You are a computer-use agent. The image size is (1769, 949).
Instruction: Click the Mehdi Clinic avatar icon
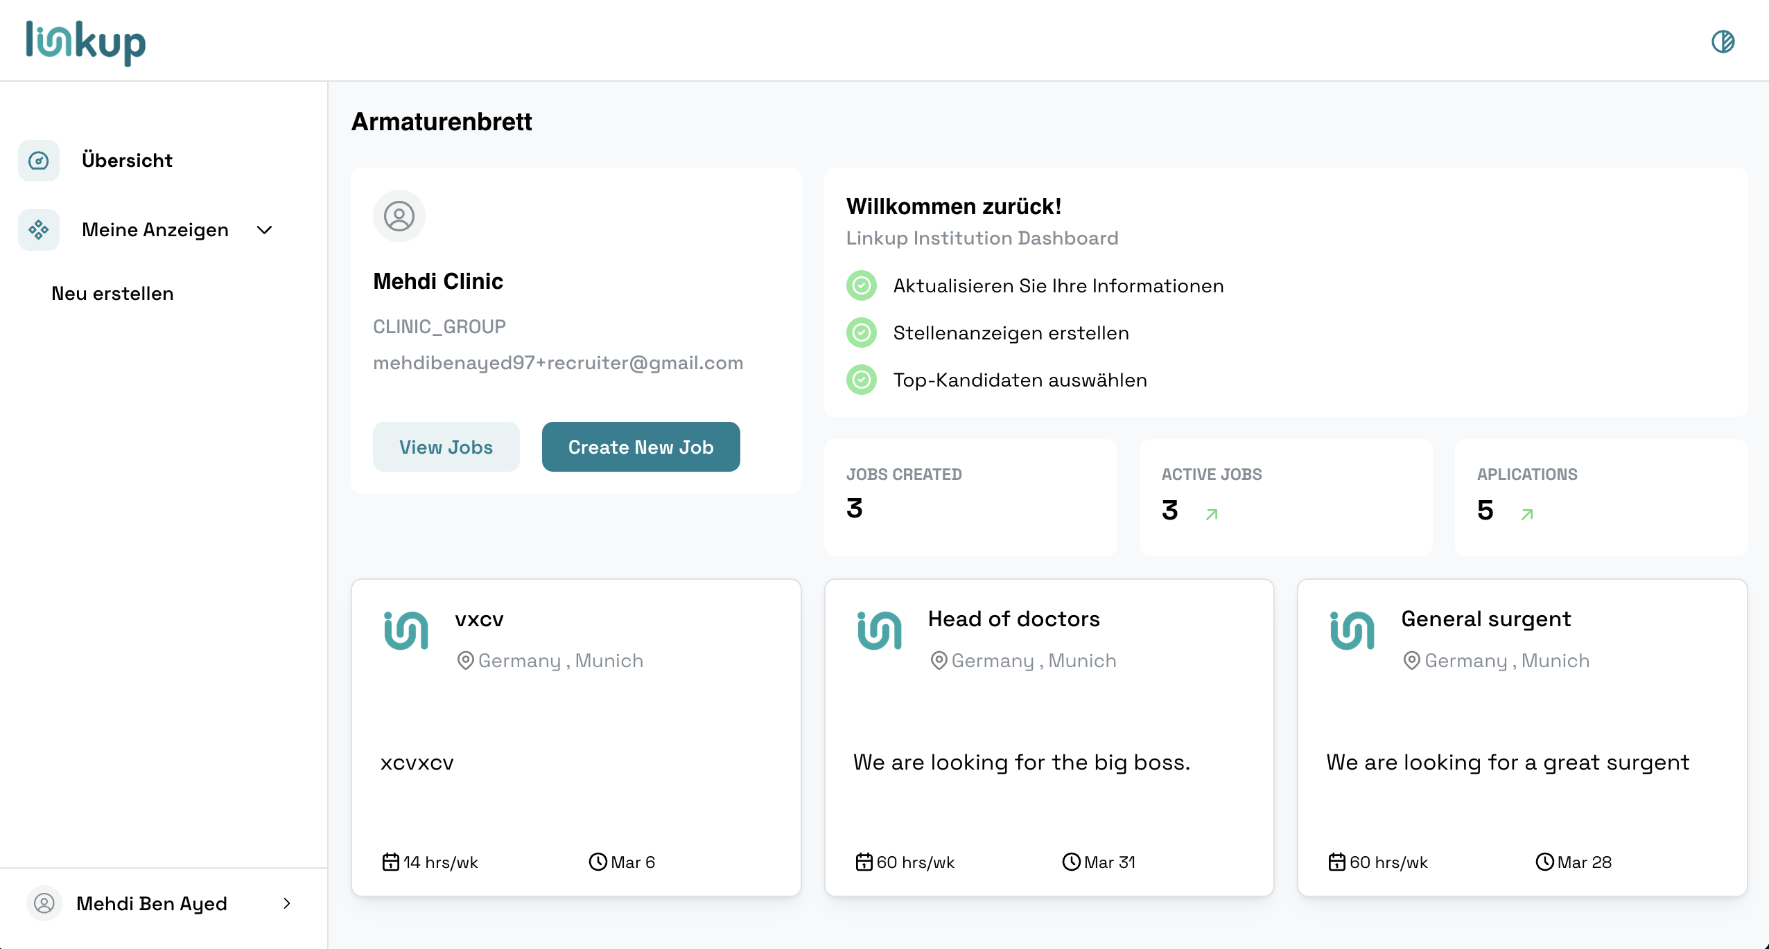tap(399, 215)
